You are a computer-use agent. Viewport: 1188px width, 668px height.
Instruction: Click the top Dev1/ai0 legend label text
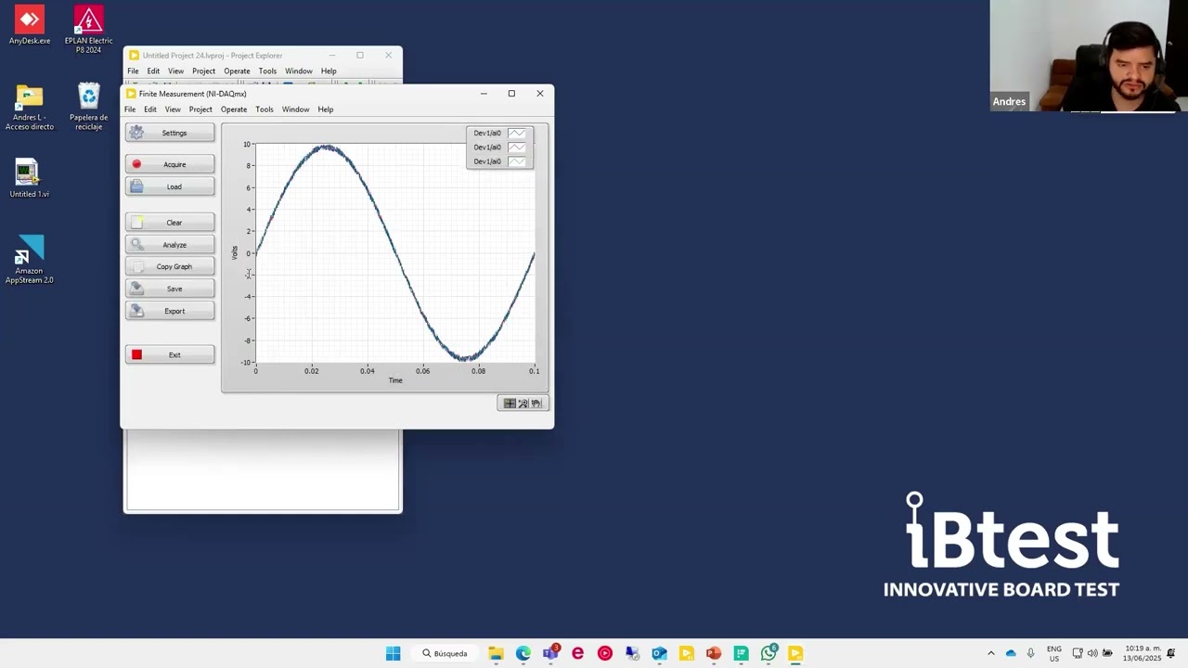(487, 133)
